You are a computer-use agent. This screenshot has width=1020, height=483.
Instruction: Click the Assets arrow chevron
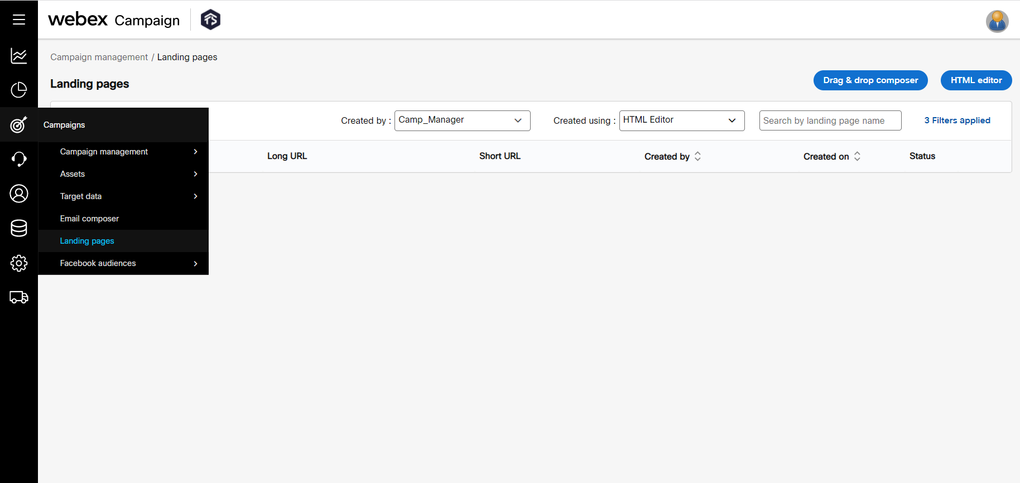click(x=195, y=174)
